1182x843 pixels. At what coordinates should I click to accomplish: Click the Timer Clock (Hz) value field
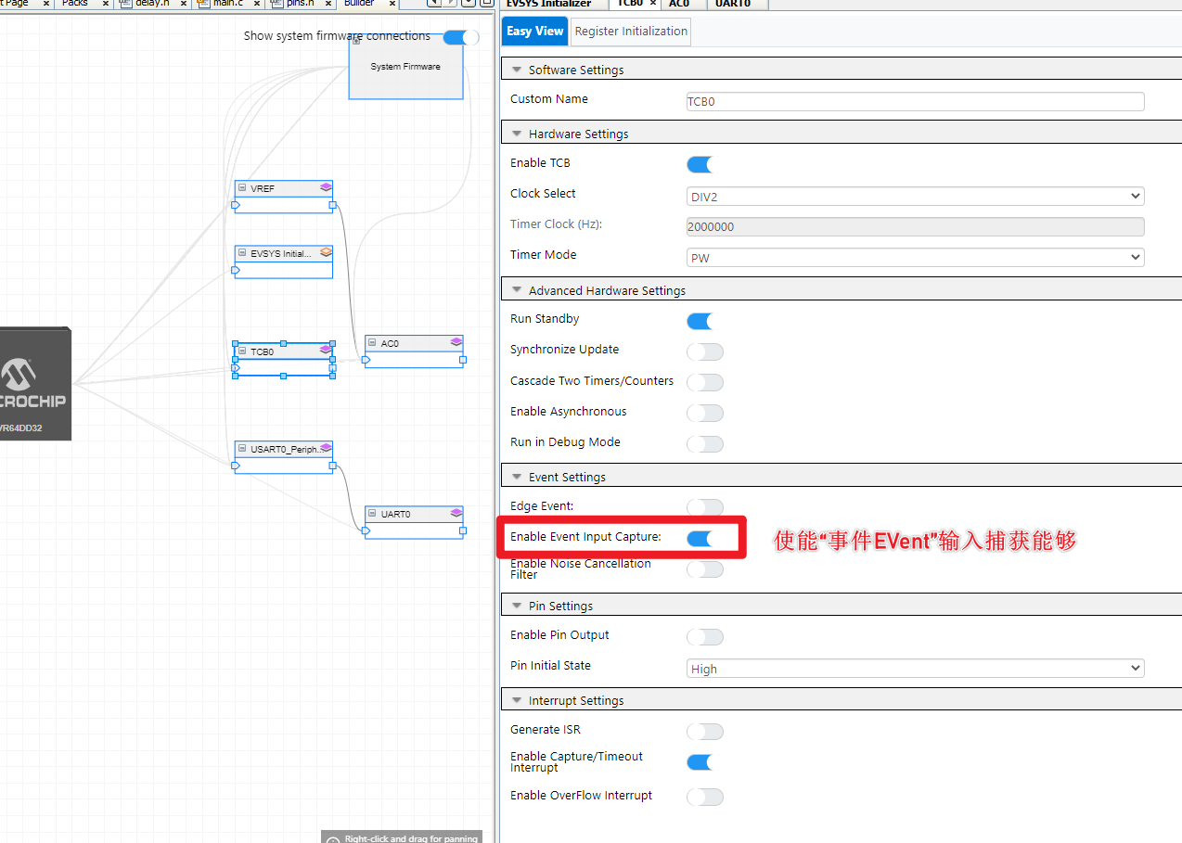[915, 226]
